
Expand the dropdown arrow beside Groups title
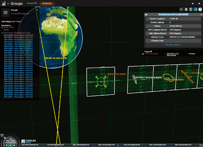pyautogui.click(x=8, y=4)
